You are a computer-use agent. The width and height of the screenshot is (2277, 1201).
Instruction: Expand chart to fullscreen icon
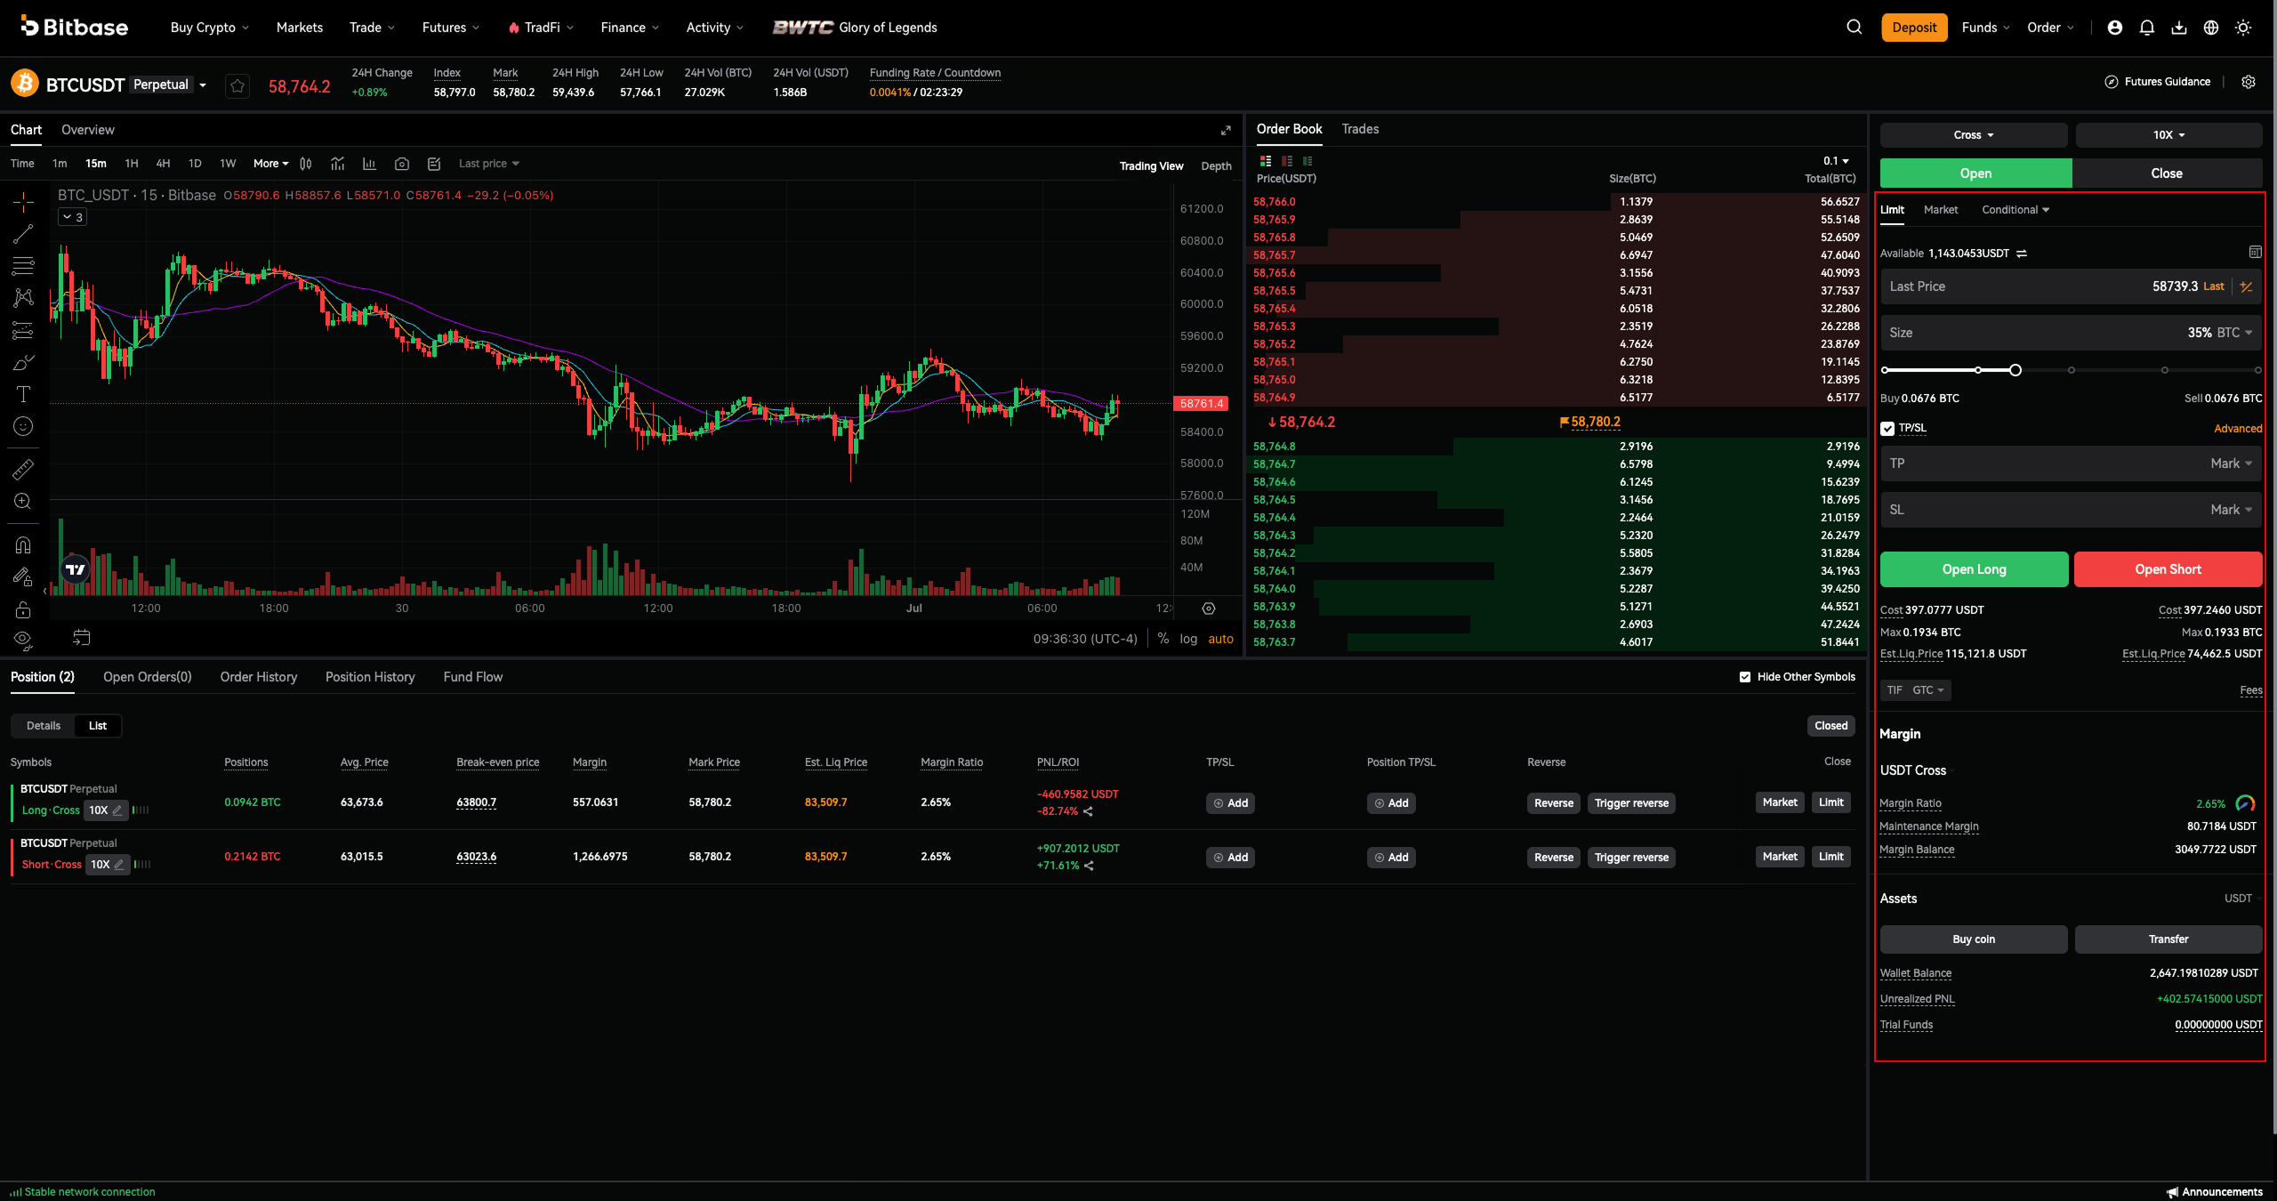click(x=1226, y=131)
